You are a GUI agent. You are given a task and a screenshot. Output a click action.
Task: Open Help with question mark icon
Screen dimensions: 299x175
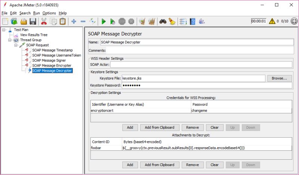coord(192,21)
